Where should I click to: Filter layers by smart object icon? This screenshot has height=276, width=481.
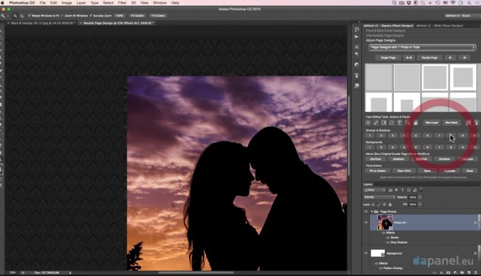coord(415,191)
